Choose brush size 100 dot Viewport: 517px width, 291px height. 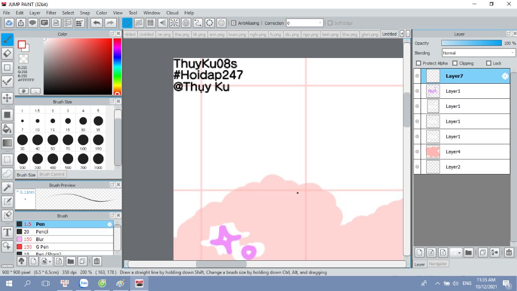pyautogui.click(x=83, y=140)
